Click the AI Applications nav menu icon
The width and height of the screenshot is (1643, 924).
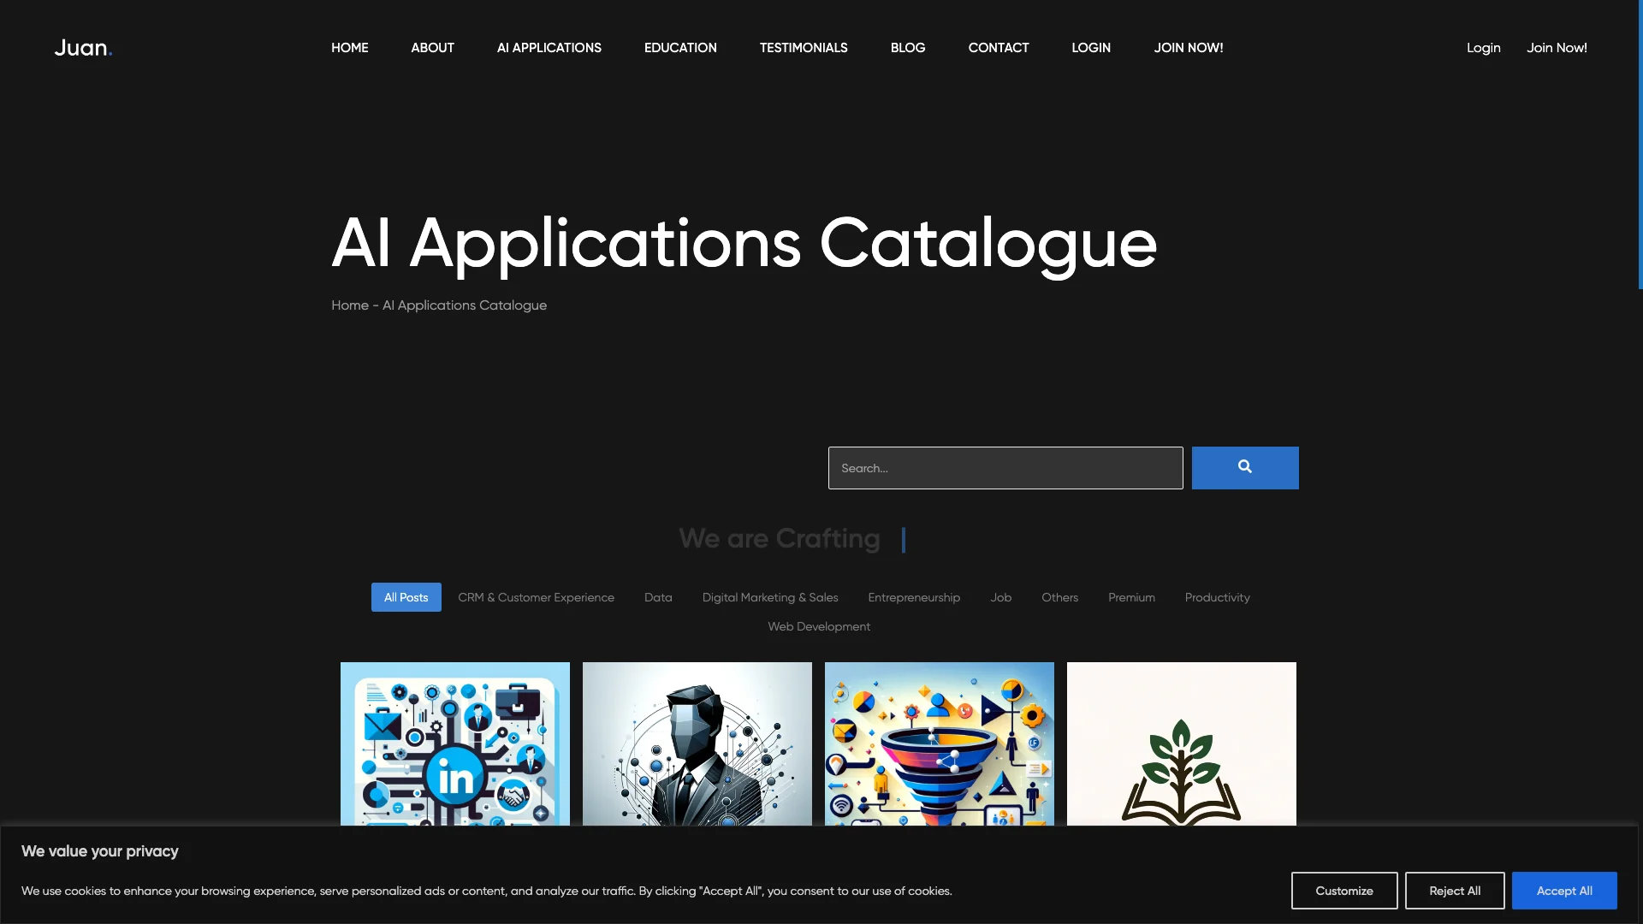point(549,47)
